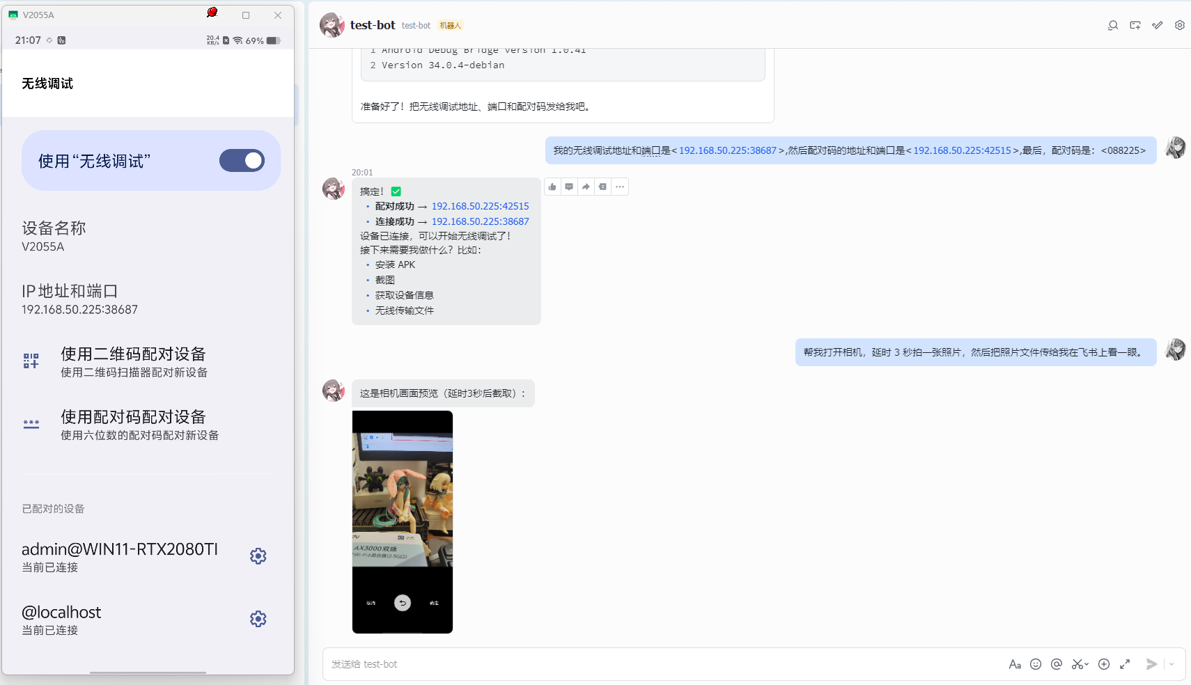Viewport: 1191px width, 685px height.
Task: Open the emoji picker in input bar
Action: tap(1036, 664)
